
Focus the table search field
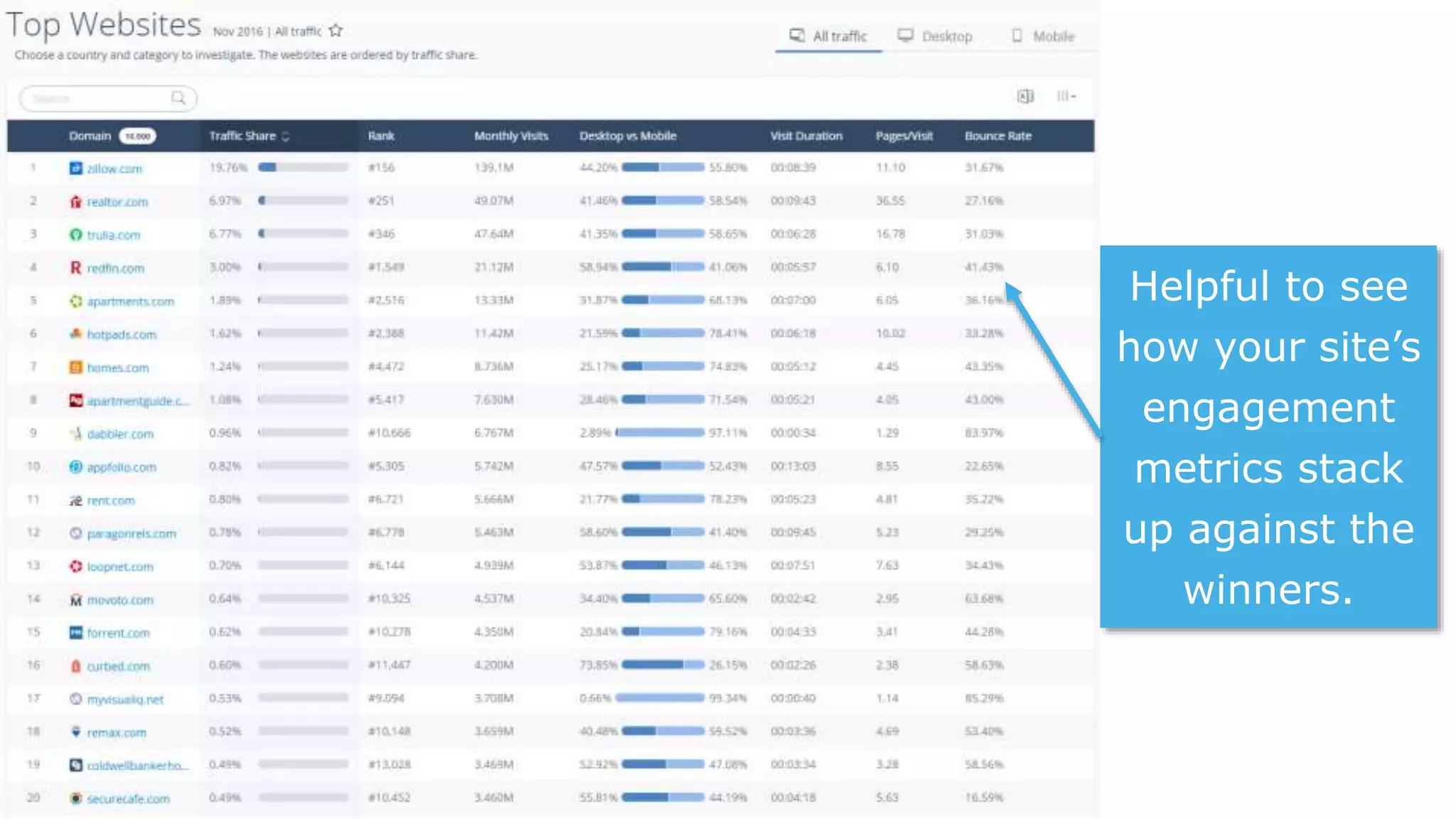pyautogui.click(x=108, y=98)
